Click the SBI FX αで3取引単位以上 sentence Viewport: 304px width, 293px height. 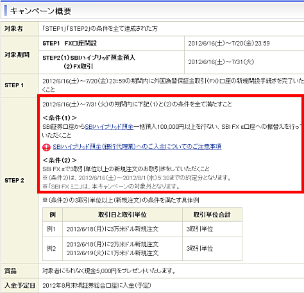pyautogui.click(x=126, y=169)
